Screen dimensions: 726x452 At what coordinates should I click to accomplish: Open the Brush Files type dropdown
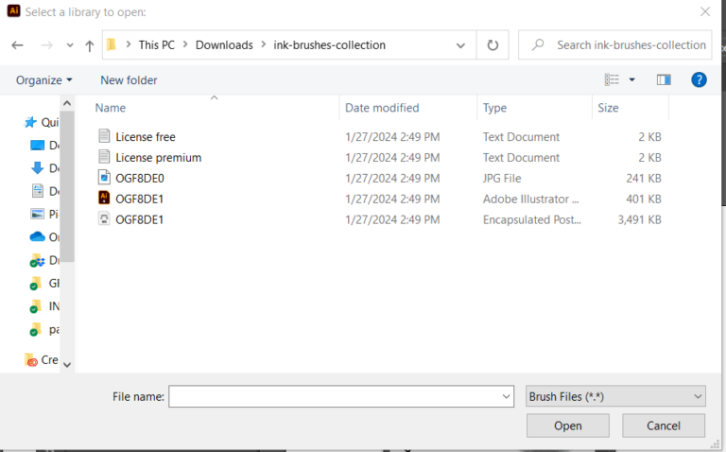click(615, 396)
